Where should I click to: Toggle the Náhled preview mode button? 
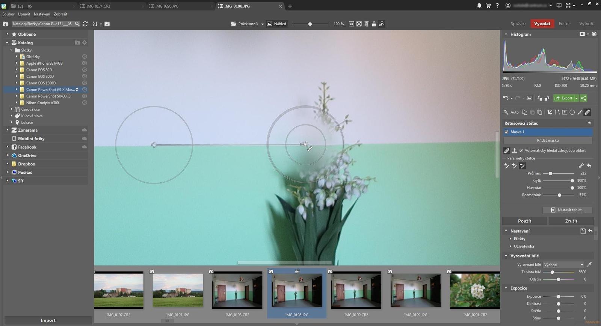point(277,24)
